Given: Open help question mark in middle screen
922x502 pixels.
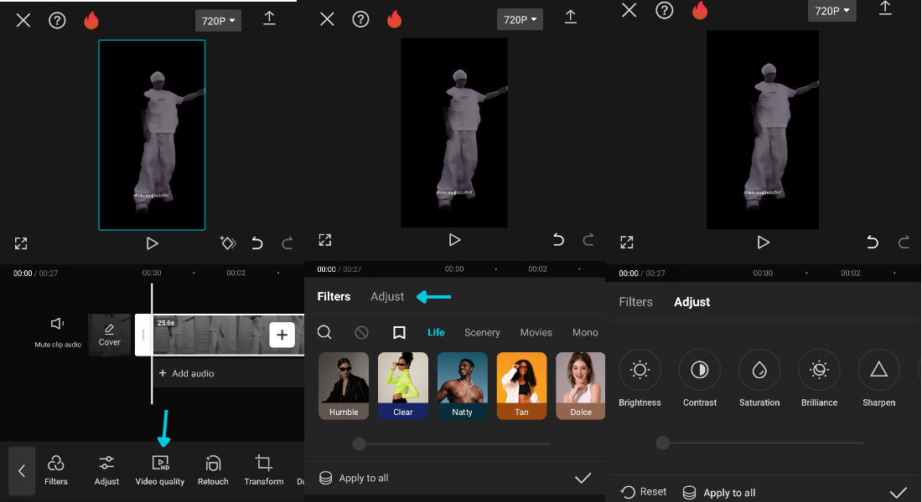Looking at the screenshot, I should (360, 19).
